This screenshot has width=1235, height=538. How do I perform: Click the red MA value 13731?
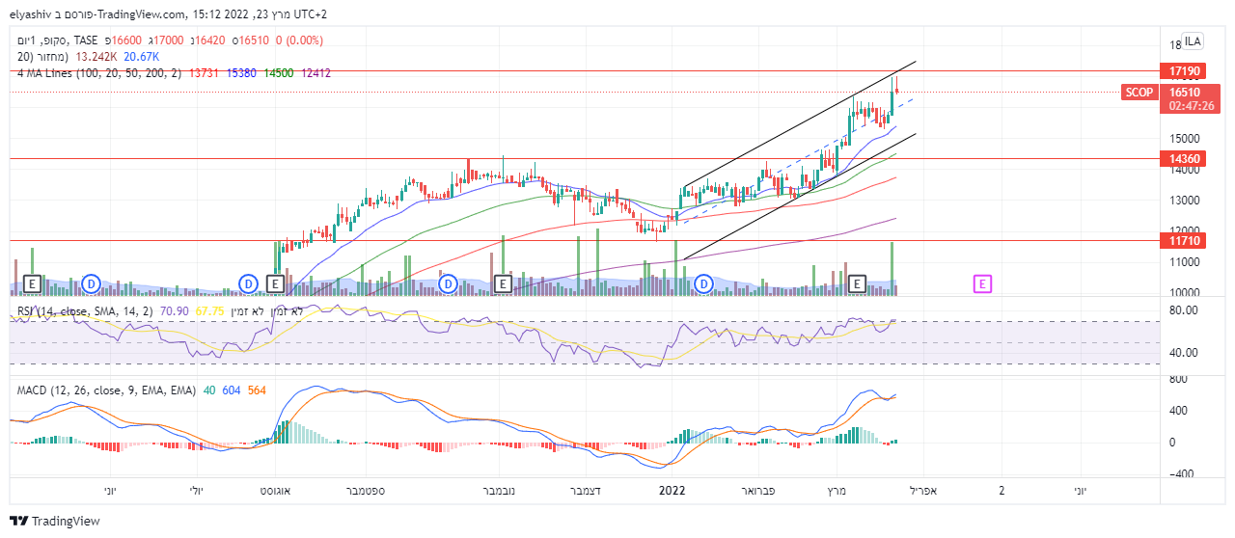(x=205, y=72)
